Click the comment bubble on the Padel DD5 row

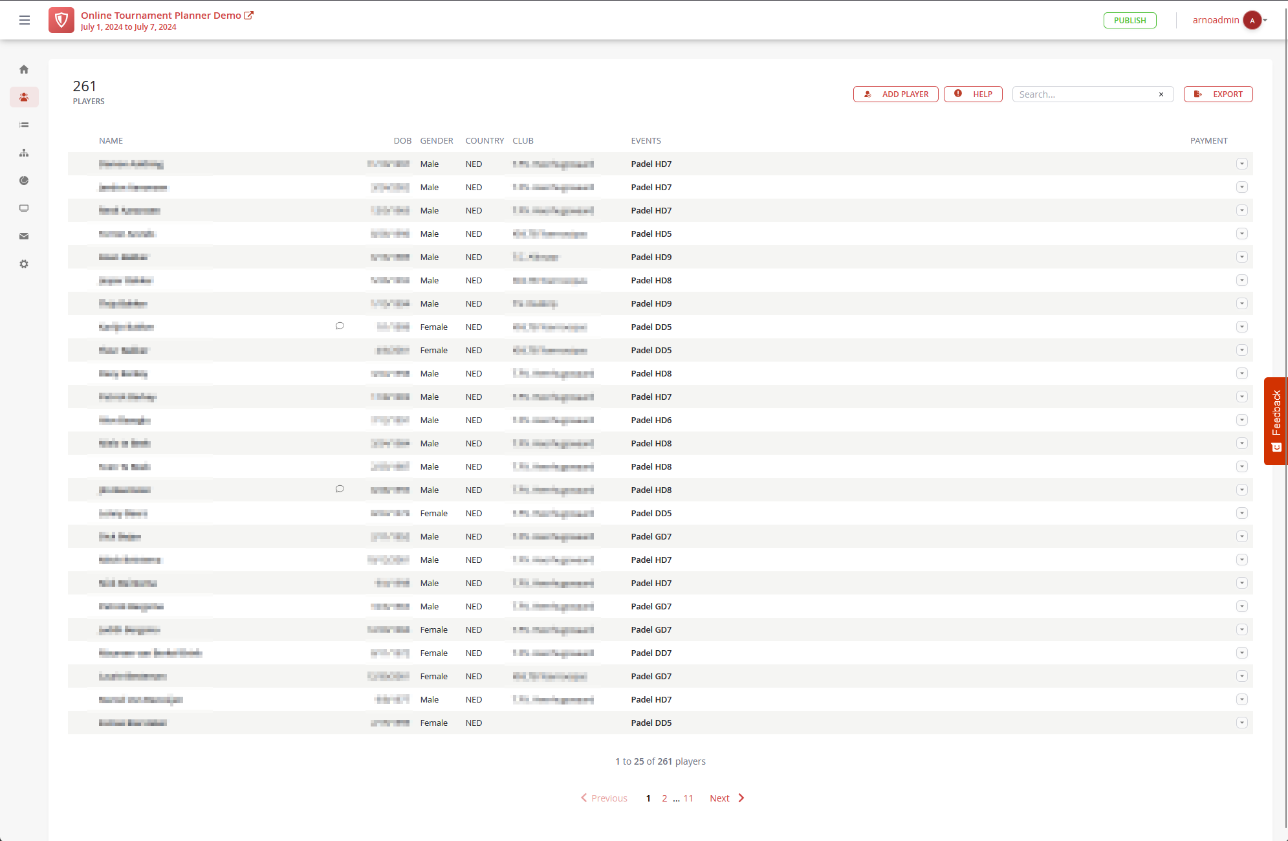pos(340,326)
